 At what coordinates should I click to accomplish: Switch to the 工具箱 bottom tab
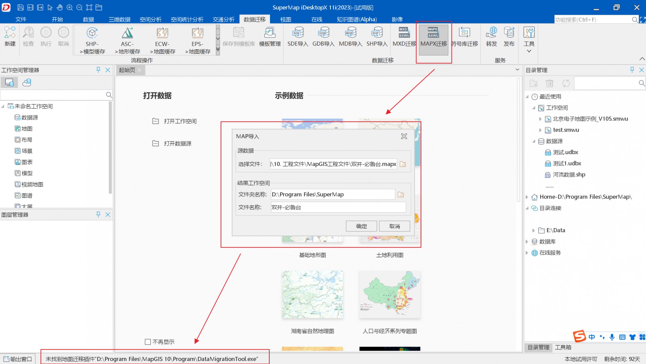tap(563, 347)
